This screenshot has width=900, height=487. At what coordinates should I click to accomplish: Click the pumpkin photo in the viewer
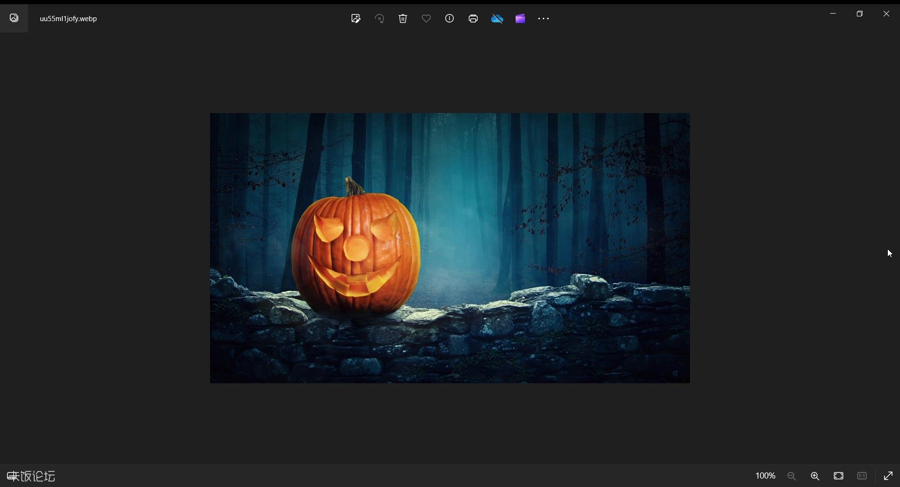click(450, 248)
